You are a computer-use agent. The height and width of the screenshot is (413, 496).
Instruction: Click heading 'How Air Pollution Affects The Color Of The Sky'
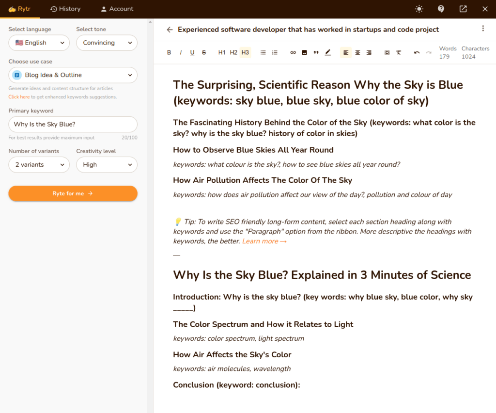tap(262, 180)
